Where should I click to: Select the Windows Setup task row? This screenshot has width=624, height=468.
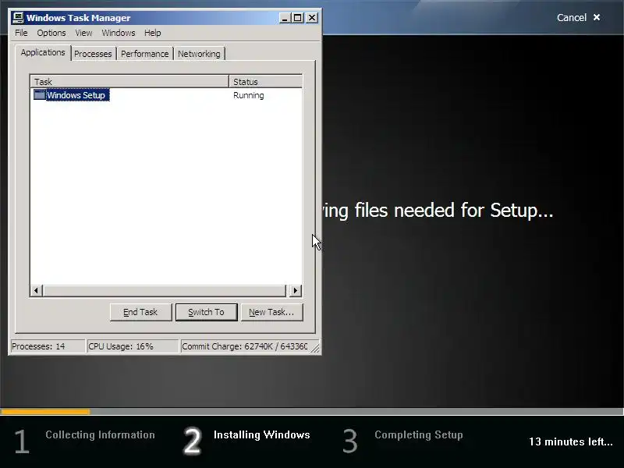pyautogui.click(x=166, y=95)
